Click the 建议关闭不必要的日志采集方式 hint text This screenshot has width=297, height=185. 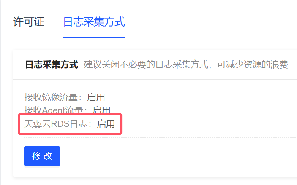click(x=146, y=64)
